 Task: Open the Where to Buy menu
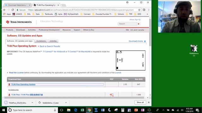[89, 30]
